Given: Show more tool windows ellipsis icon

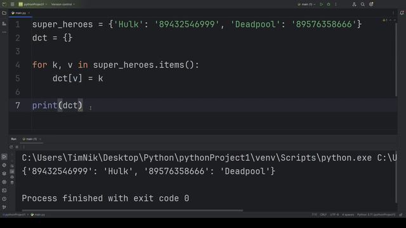Looking at the screenshot, I should pos(4,32).
